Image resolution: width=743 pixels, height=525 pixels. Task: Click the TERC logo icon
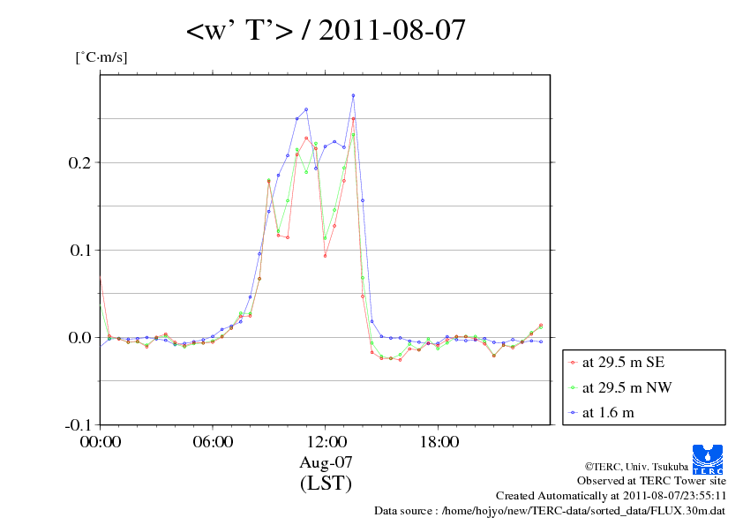[708, 459]
